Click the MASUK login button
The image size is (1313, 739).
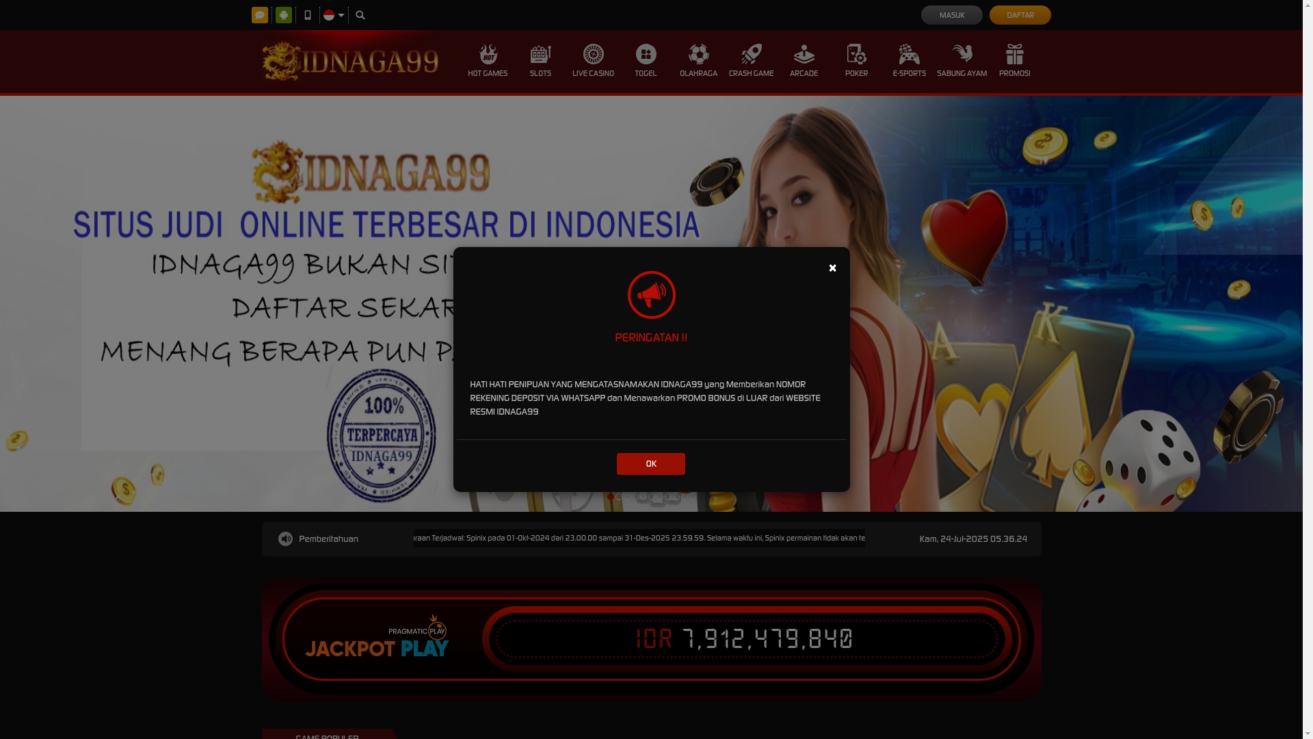pyautogui.click(x=951, y=15)
